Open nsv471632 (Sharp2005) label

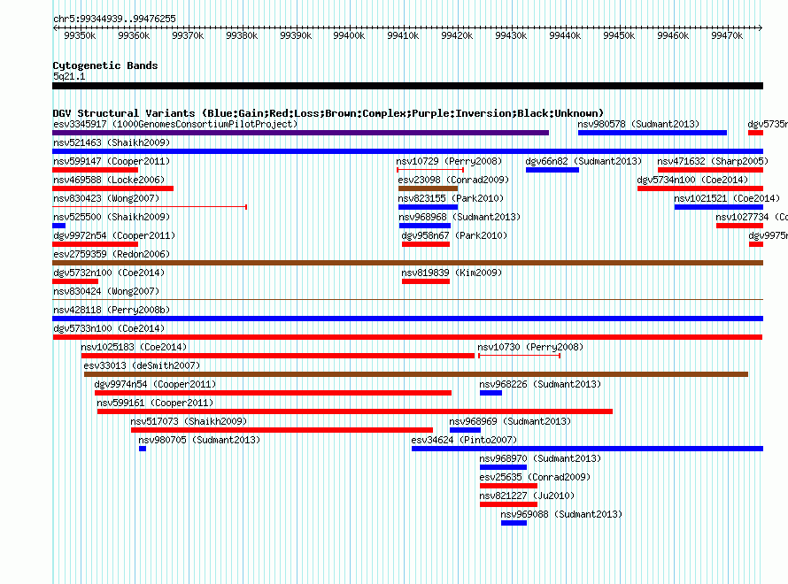713,161
